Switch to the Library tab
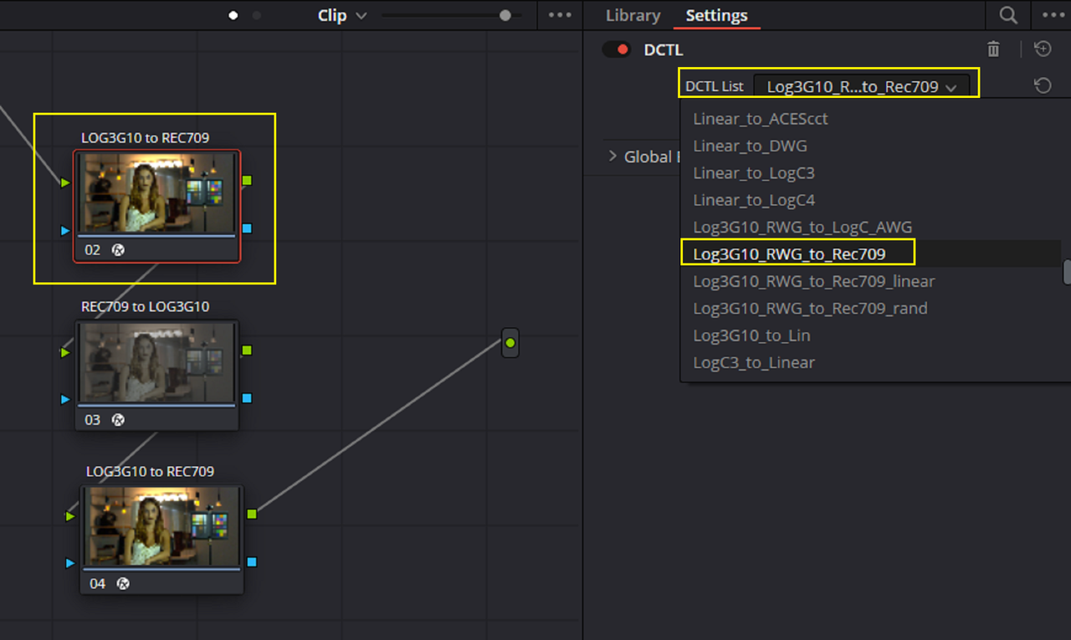Viewport: 1071px width, 640px height. click(633, 15)
